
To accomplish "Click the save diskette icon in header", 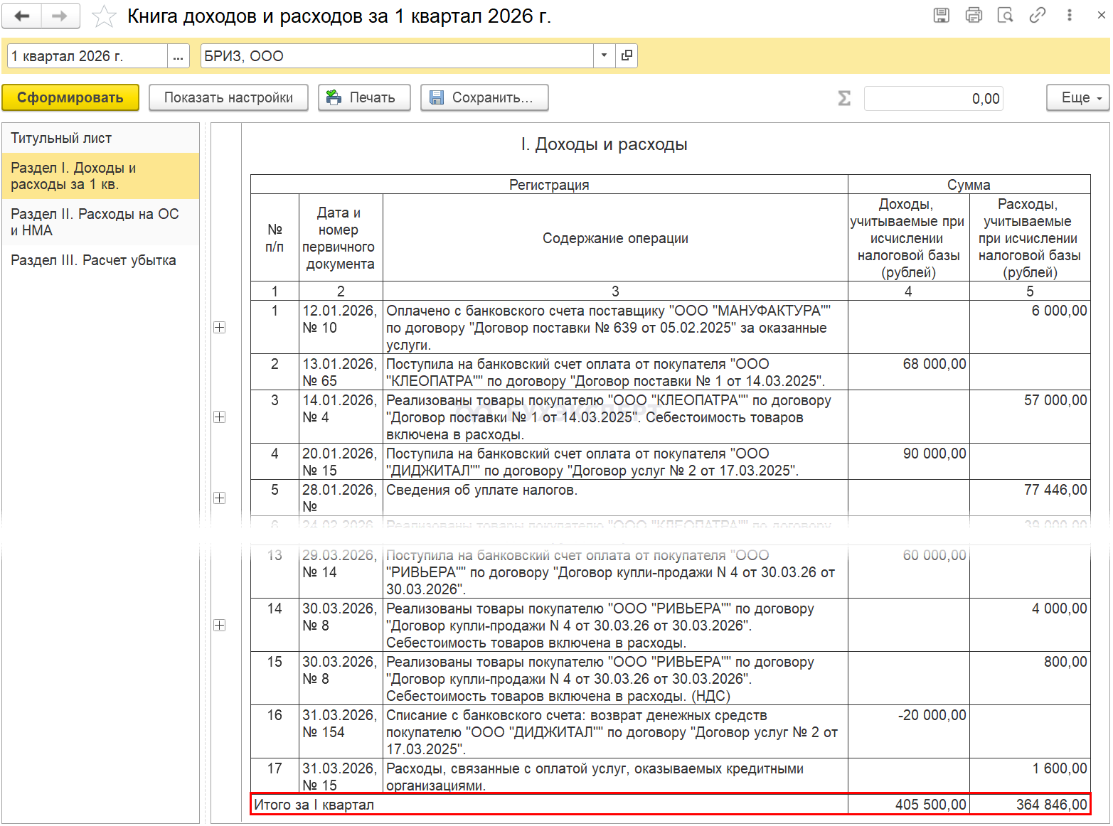I will click(941, 15).
